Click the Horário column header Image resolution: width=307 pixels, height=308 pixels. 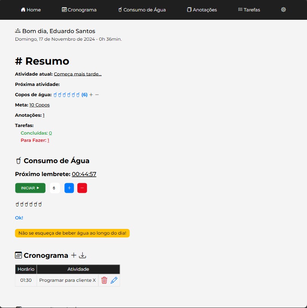(26, 269)
